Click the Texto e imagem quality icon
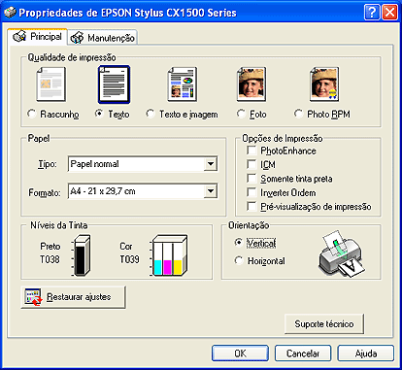Viewport: 402px width, 370px height. 183,84
